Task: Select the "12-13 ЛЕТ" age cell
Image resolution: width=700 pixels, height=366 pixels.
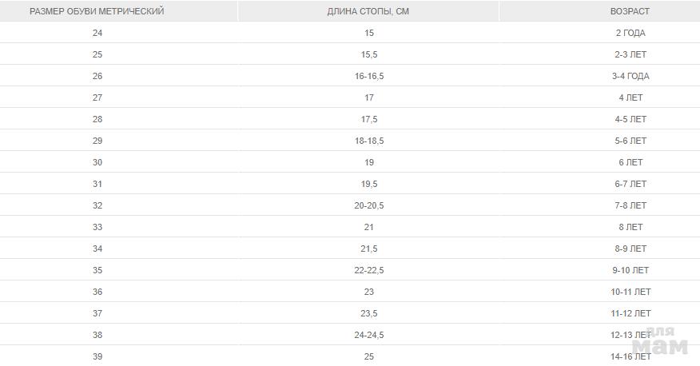Action: click(x=630, y=335)
